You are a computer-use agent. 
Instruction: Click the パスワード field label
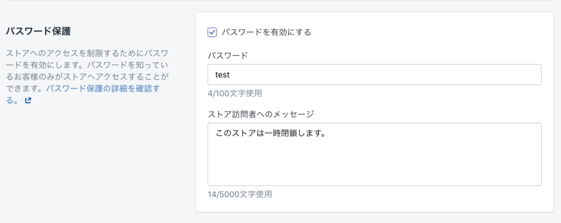227,55
